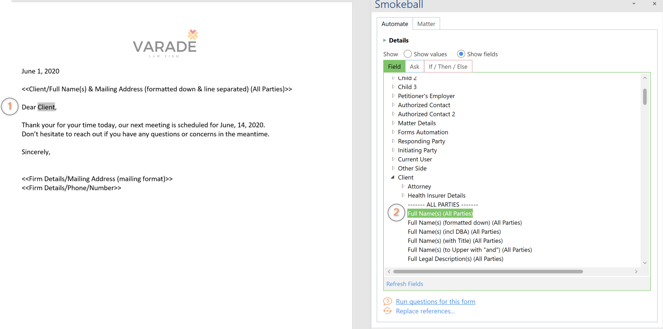Screen dimensions: 663x329
Task: Click the Firm Details/Phone/Number merge field
Action: coord(71,188)
